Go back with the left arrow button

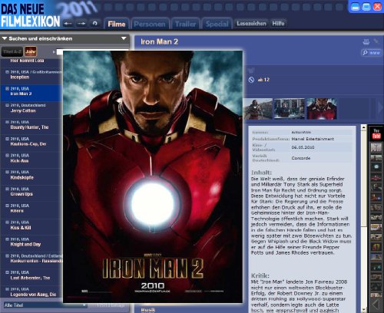coord(68,24)
